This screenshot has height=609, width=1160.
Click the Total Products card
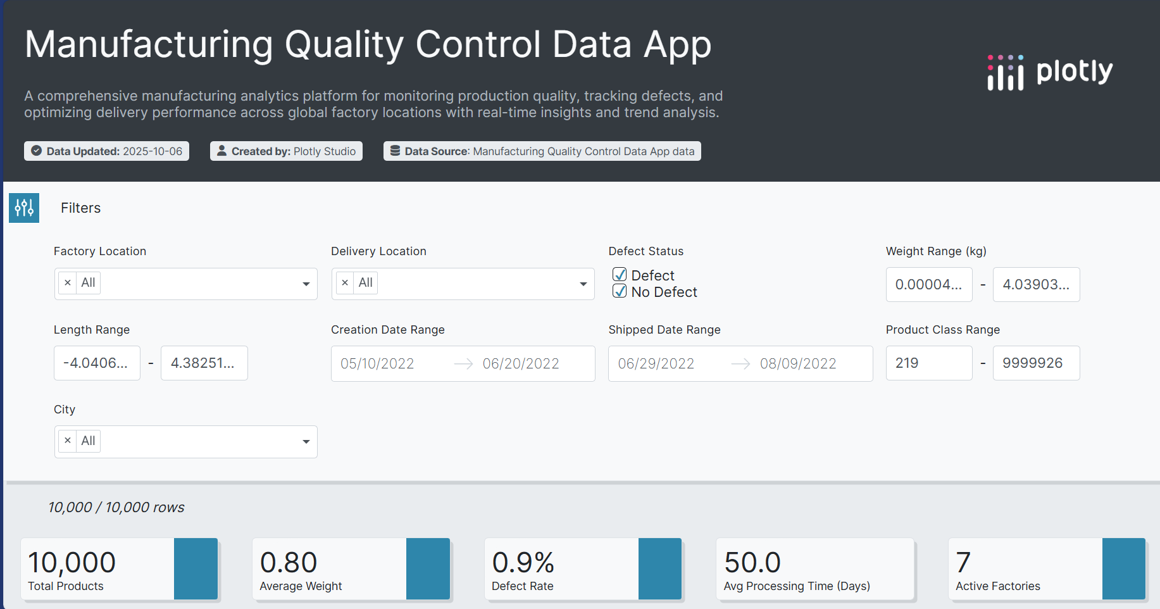[120, 568]
